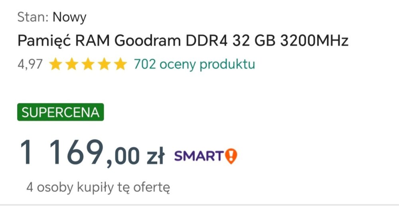The image size is (399, 216).
Task: Click the middle (third) rating star
Action: tap(87, 64)
